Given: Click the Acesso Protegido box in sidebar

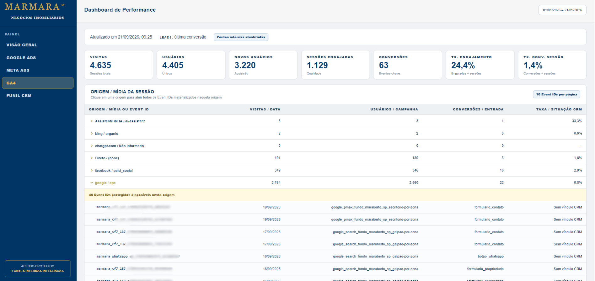Looking at the screenshot, I should point(38,268).
